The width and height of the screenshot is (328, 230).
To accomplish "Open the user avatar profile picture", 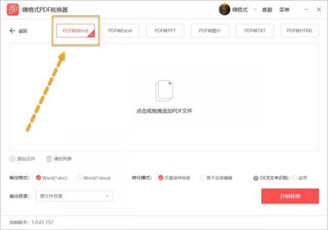I will tap(224, 10).
